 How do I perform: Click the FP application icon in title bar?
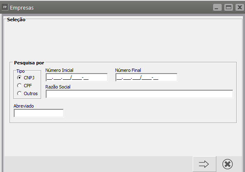(x=5, y=7)
